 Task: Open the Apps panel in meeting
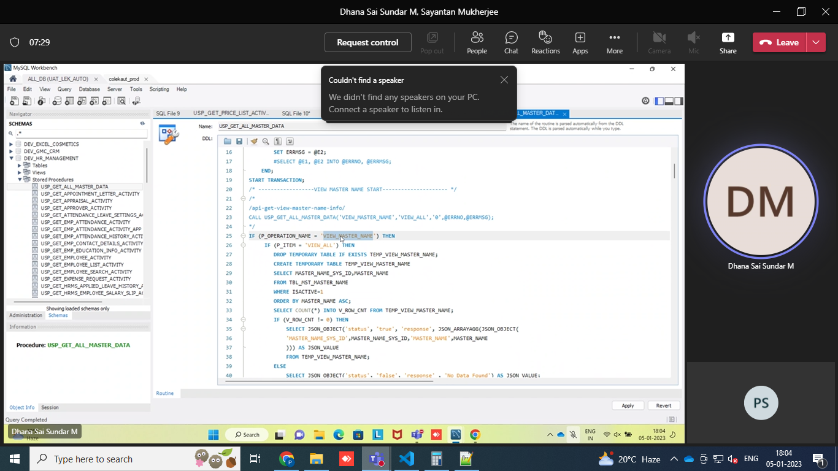580,42
